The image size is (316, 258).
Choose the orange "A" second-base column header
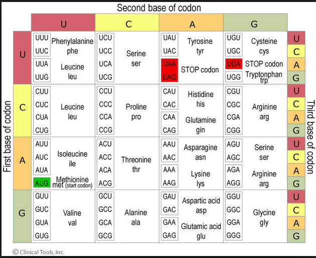click(192, 23)
